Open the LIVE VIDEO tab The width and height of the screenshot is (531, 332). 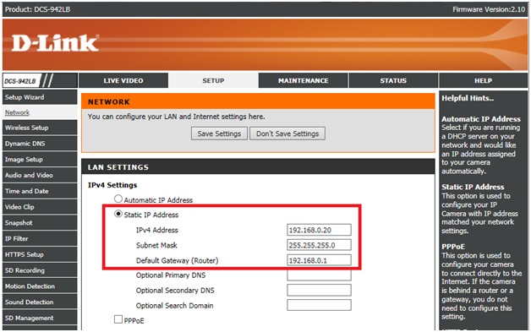[x=123, y=80]
